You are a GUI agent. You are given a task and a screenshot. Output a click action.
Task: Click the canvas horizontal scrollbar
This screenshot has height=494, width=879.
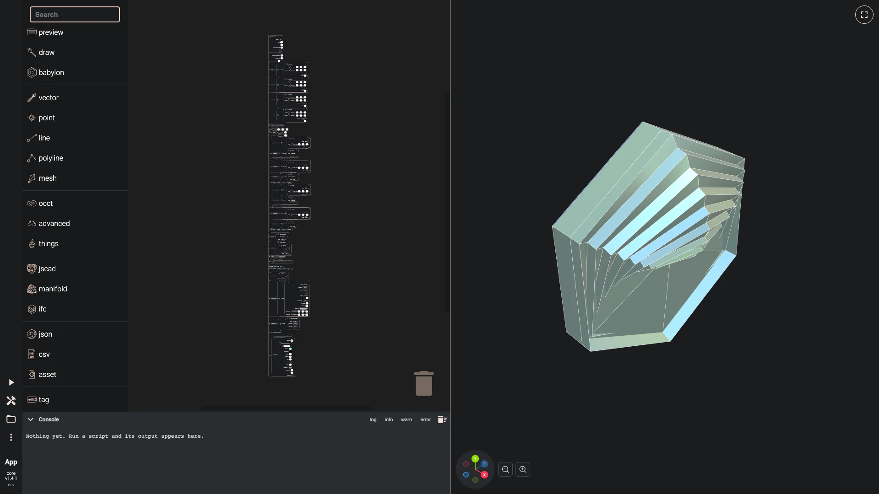tap(286, 408)
